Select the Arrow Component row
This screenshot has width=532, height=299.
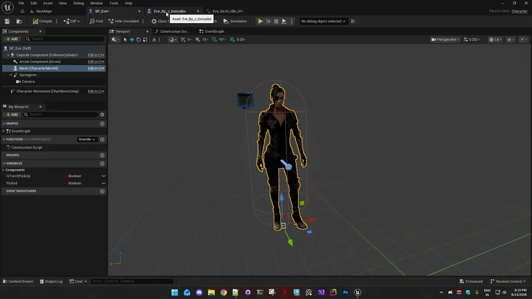(x=54, y=61)
